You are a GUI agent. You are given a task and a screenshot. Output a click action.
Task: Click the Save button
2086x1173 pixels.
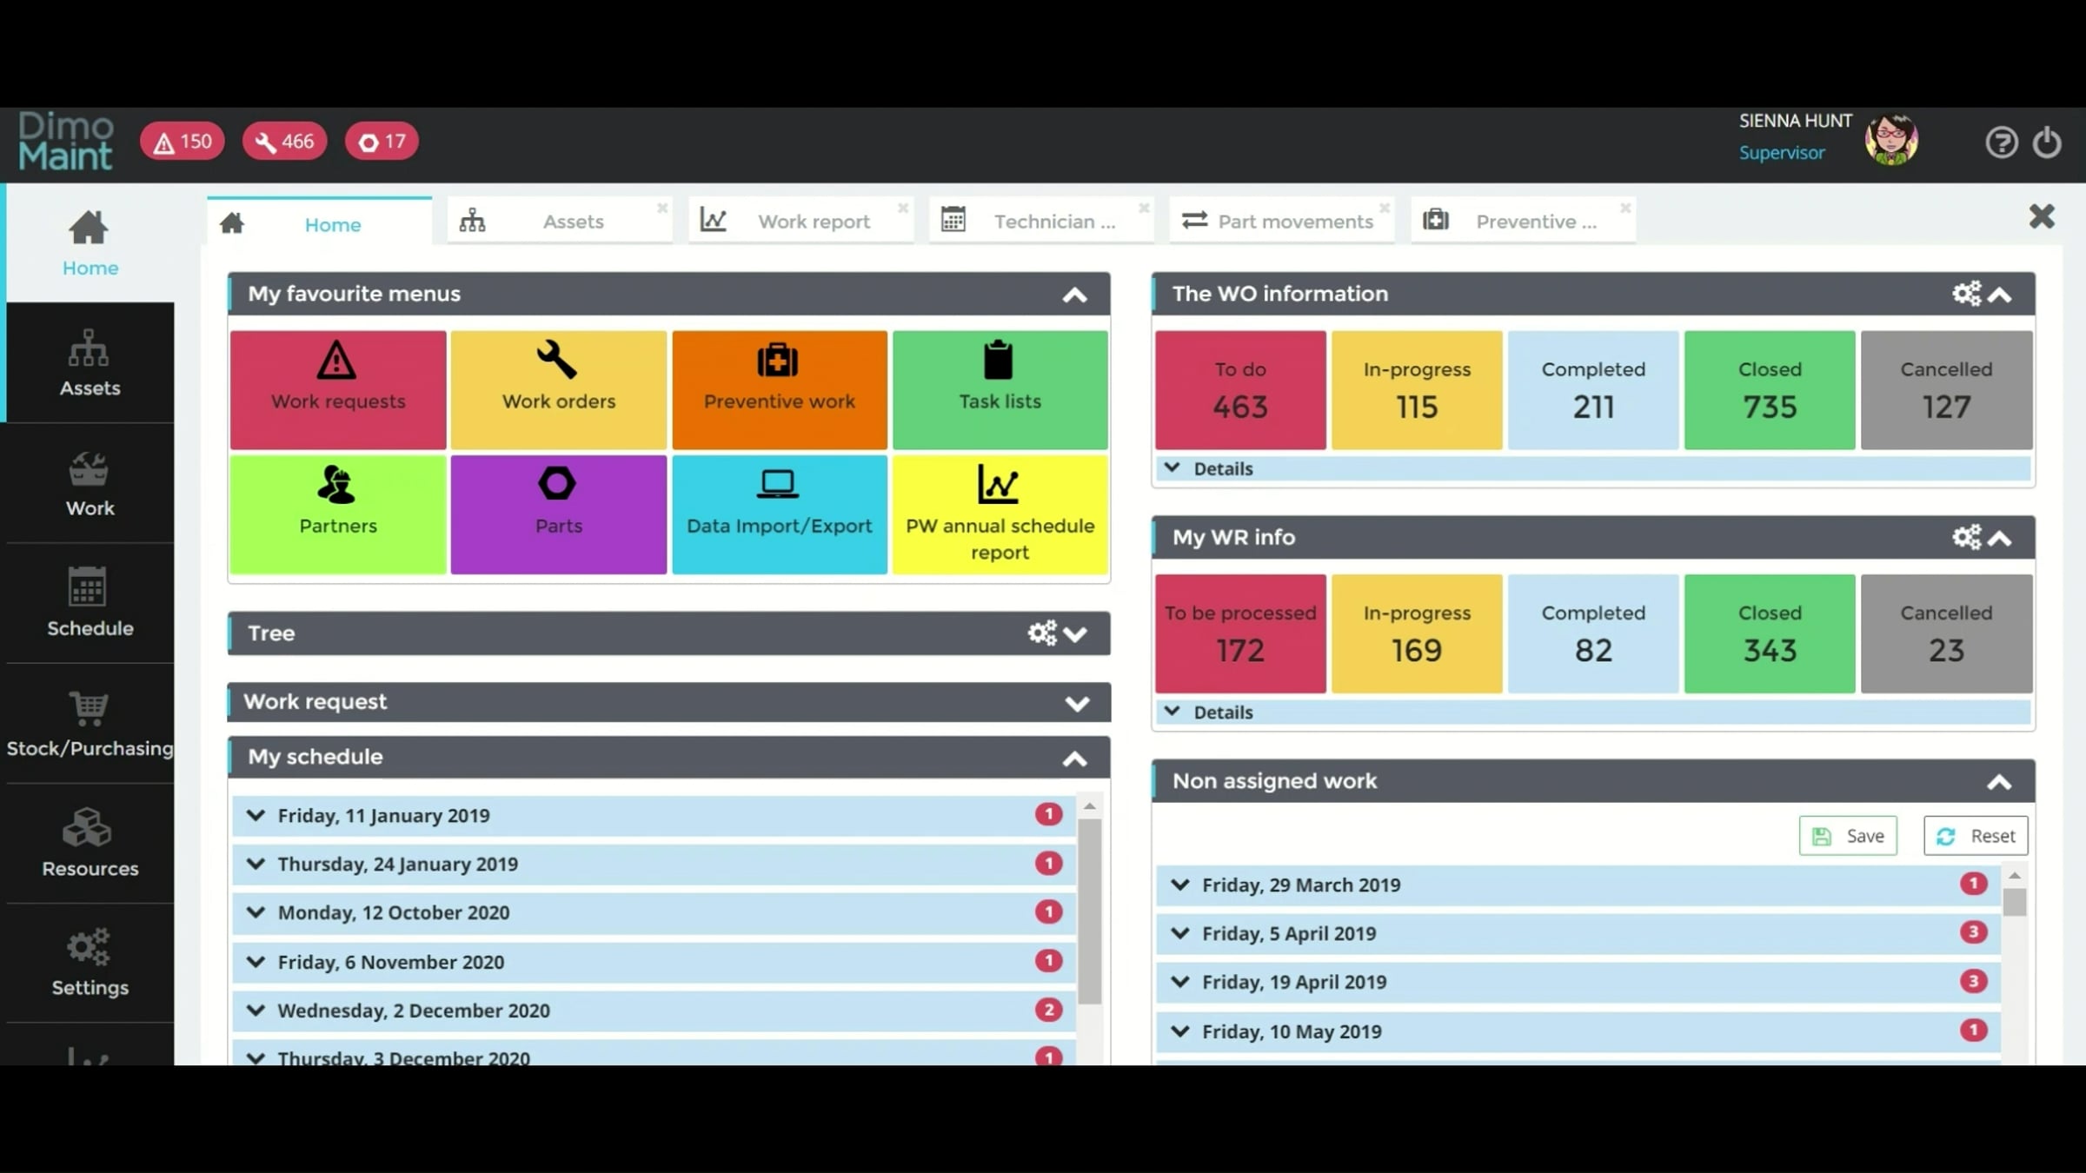[x=1848, y=836]
